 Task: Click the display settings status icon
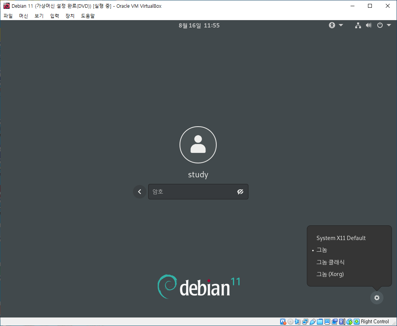click(327, 321)
